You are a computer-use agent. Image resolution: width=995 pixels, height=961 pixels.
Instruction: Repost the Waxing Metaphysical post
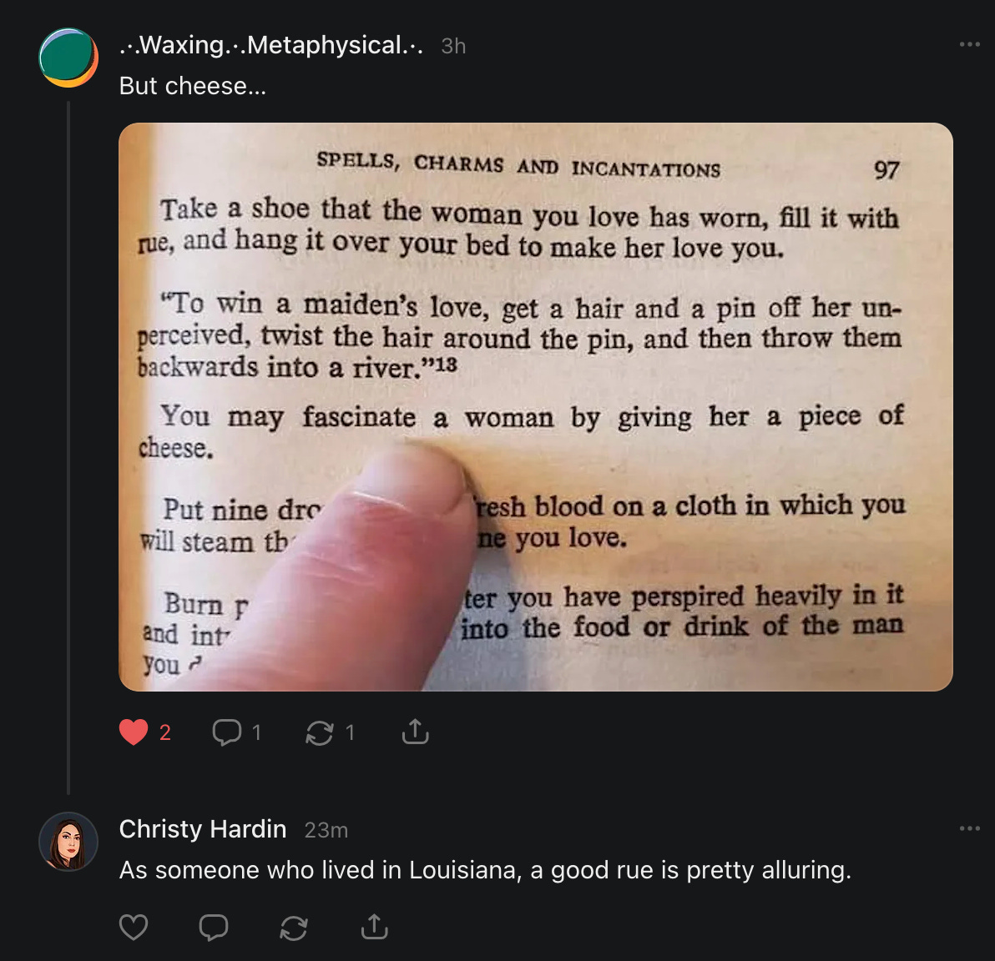coord(319,732)
